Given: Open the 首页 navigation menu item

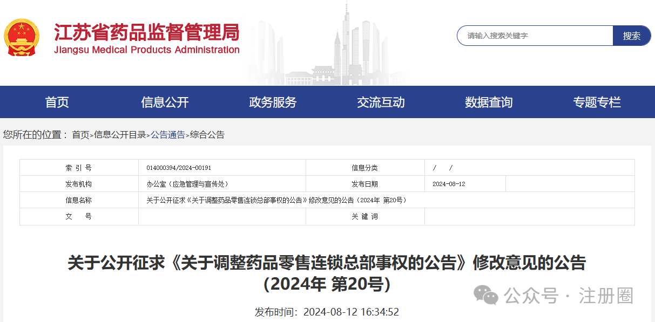Looking at the screenshot, I should click(x=57, y=102).
